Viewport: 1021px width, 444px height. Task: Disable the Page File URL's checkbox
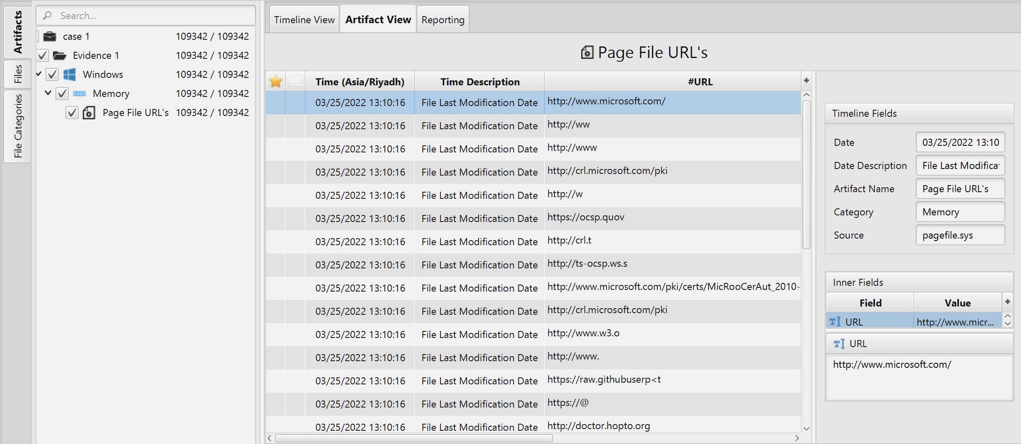[72, 112]
